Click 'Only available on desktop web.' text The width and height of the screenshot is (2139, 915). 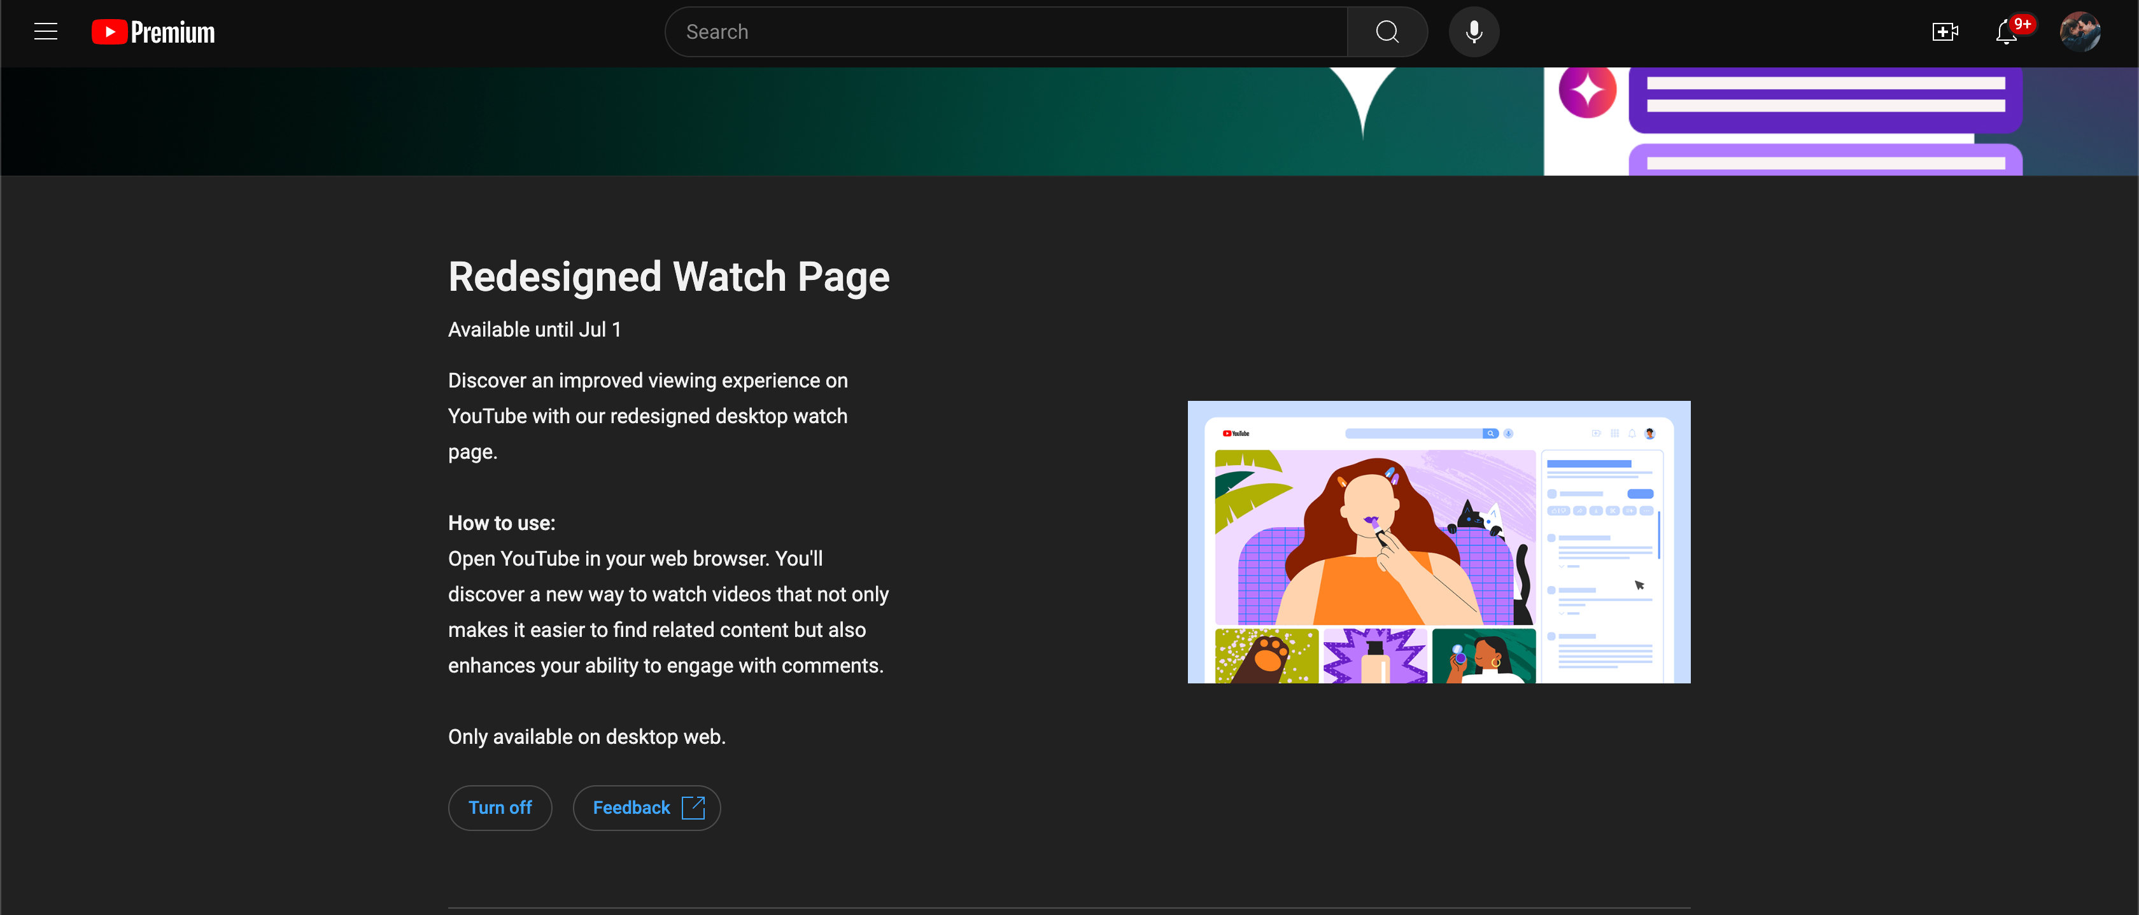pyautogui.click(x=586, y=736)
